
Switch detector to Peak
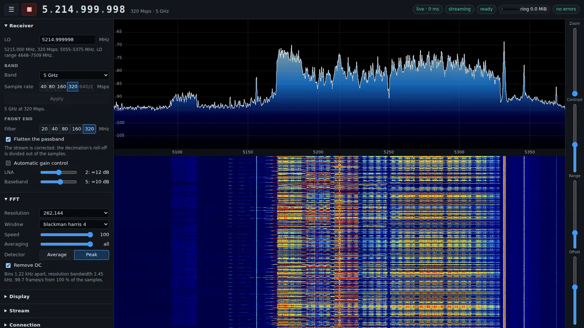click(x=91, y=255)
